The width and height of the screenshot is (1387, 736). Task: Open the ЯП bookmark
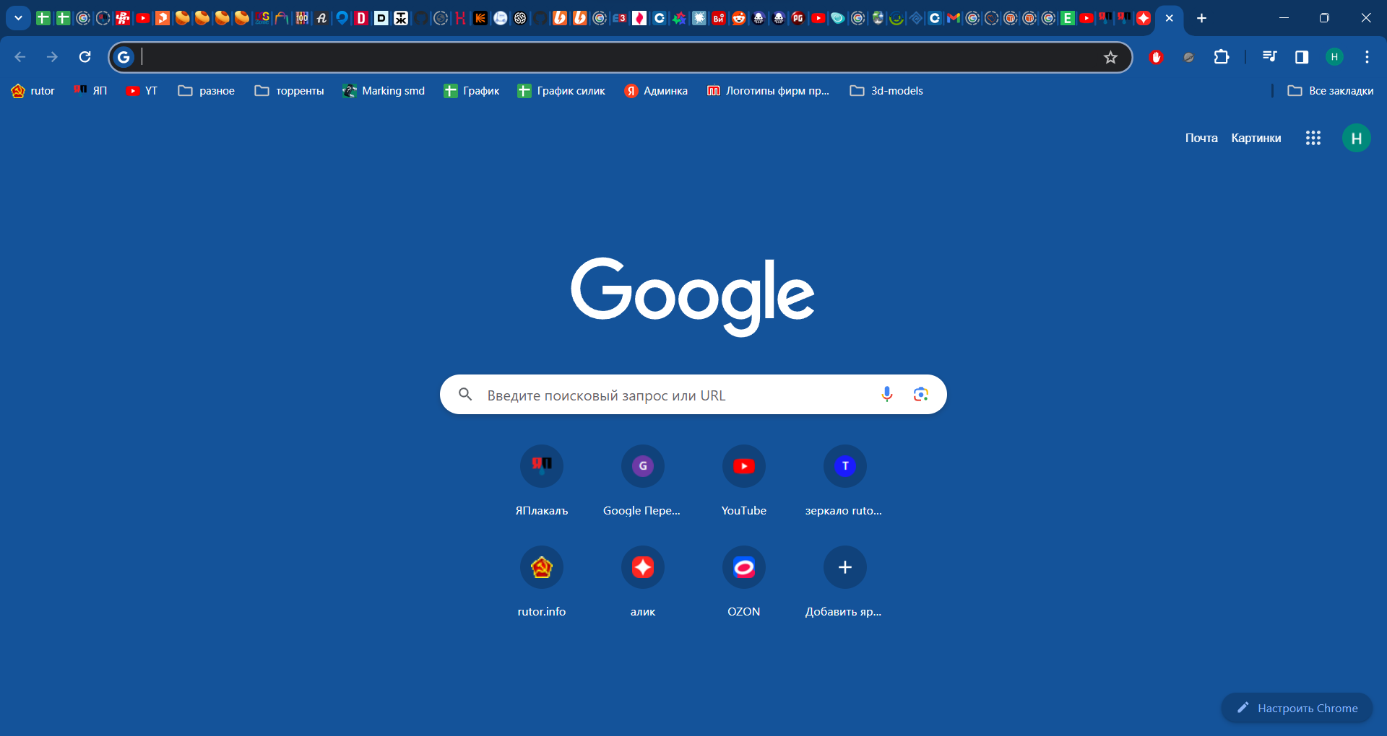coord(90,91)
